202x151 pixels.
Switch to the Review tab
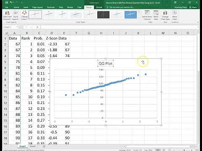tap(70, 7)
